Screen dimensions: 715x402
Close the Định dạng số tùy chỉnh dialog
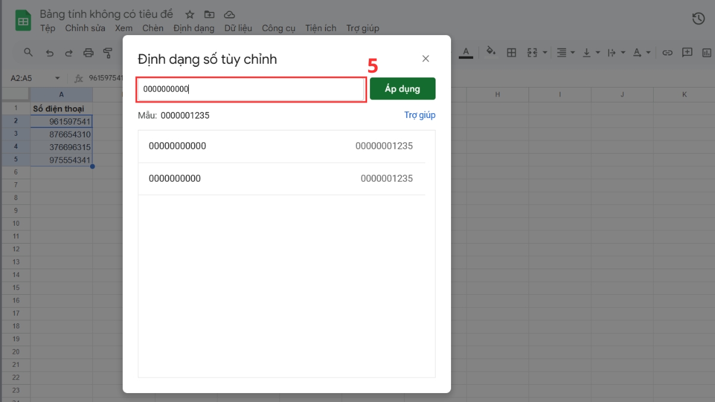(425, 58)
